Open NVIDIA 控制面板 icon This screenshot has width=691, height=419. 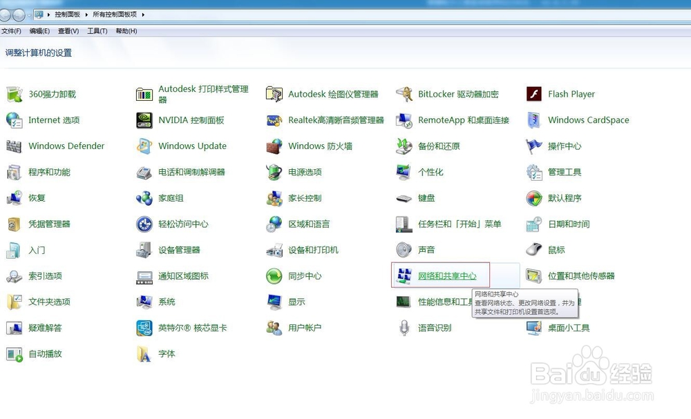click(x=144, y=120)
